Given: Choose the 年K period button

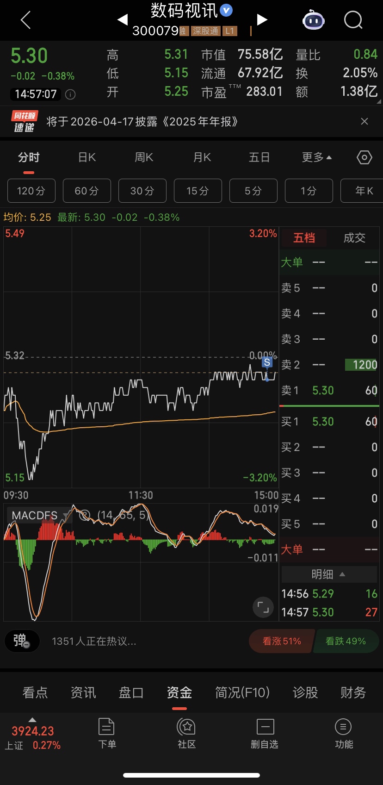Looking at the screenshot, I should (x=362, y=191).
